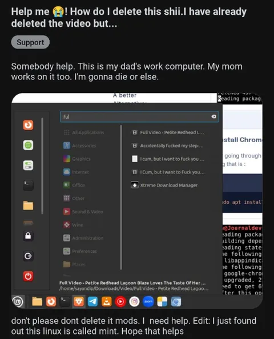The image size is (274, 339).
Task: Open the Chromium icon on the panel
Action: tap(176, 301)
